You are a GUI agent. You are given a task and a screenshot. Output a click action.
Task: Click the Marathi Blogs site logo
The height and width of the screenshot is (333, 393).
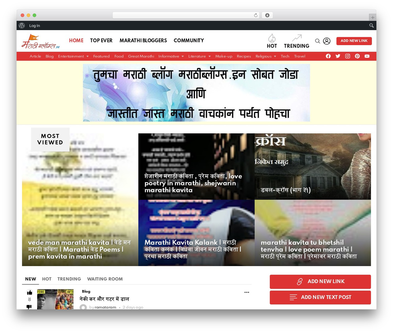(x=41, y=42)
